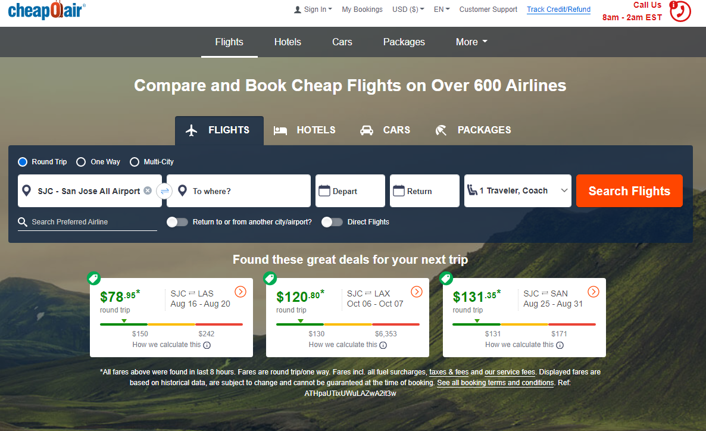Viewport: 706px width, 431px height.
Task: Click the orange arrow on LAX deal
Action: point(417,292)
